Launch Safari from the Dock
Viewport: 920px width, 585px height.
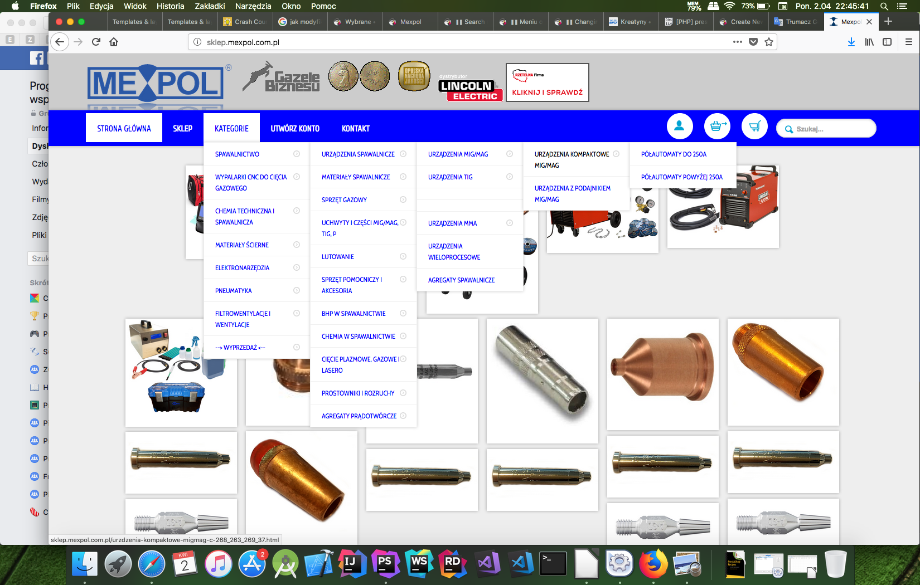(152, 564)
